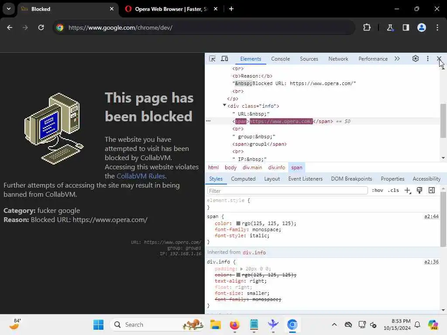Toggle rendering emulations paintbrush icon
Image resolution: width=447 pixels, height=335 pixels.
pyautogui.click(x=419, y=190)
